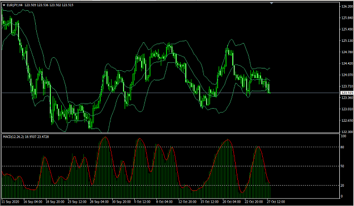This screenshot has width=354, height=206.
Task: Click the current price tag 123.515
Action: point(347,93)
